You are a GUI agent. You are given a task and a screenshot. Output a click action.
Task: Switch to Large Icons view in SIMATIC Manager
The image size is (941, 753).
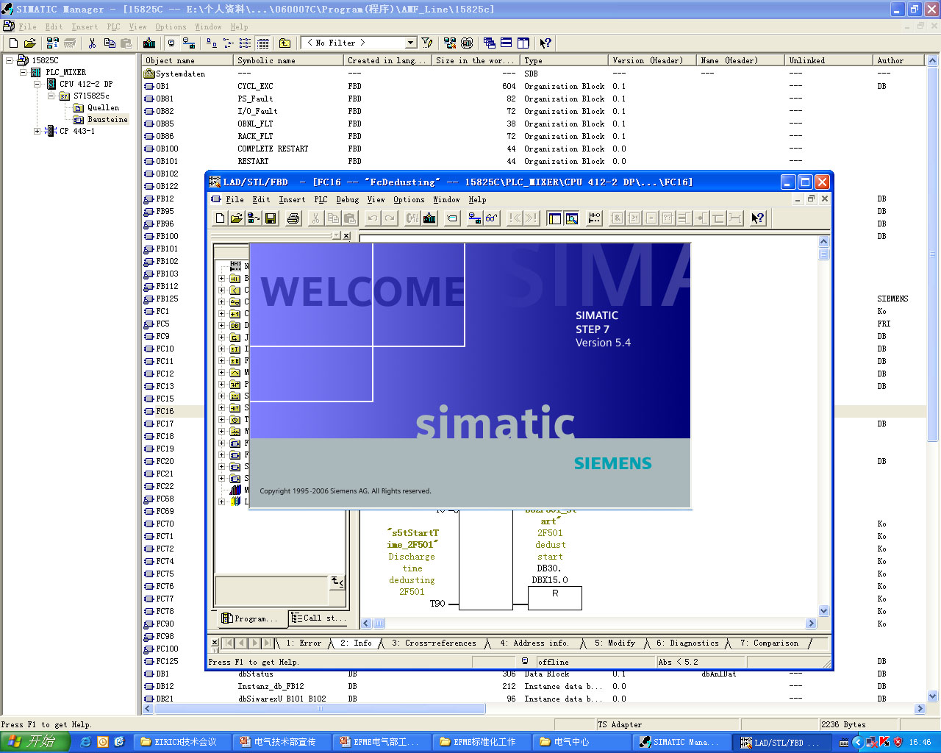(x=212, y=43)
